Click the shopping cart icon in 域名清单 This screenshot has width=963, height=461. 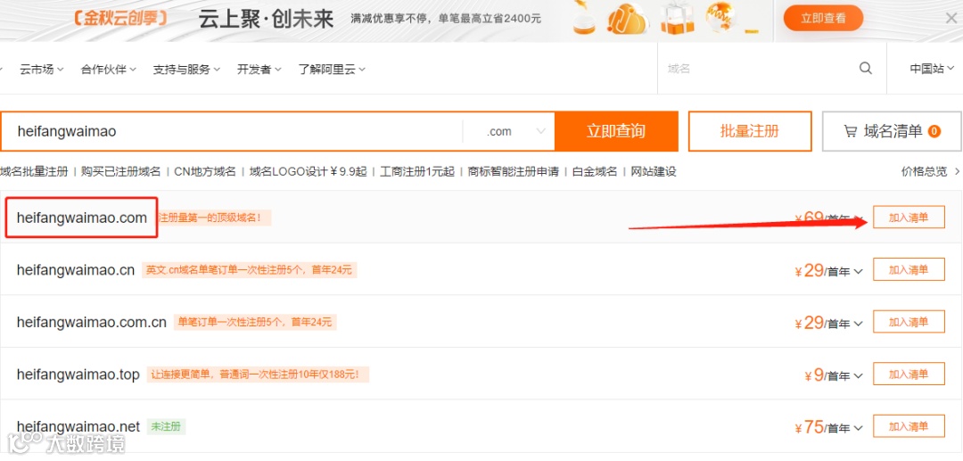850,131
